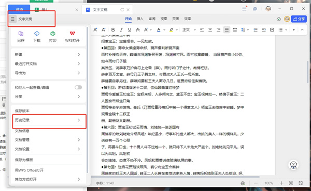Open 分享 submenu in file menu

click(x=48, y=97)
